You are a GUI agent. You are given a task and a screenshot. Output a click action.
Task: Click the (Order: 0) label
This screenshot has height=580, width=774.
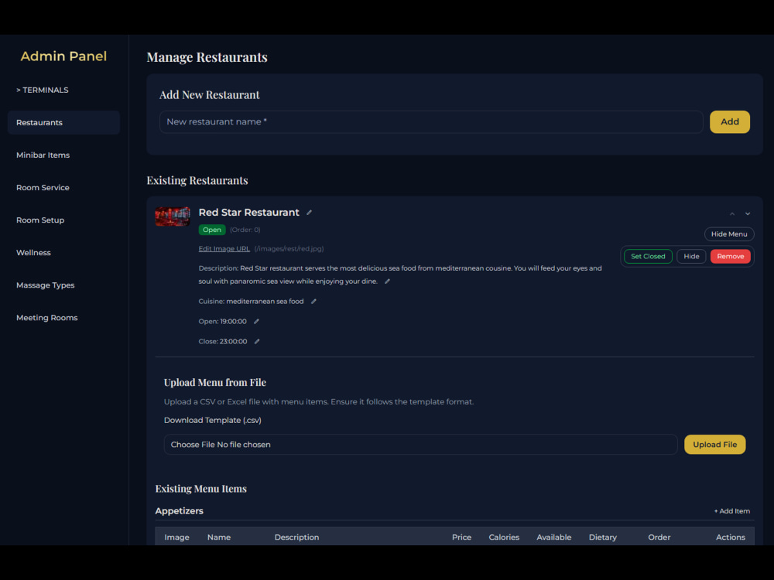245,230
